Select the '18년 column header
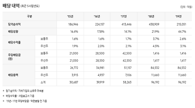This screenshot has width=195, height=108. click(x=151, y=16)
